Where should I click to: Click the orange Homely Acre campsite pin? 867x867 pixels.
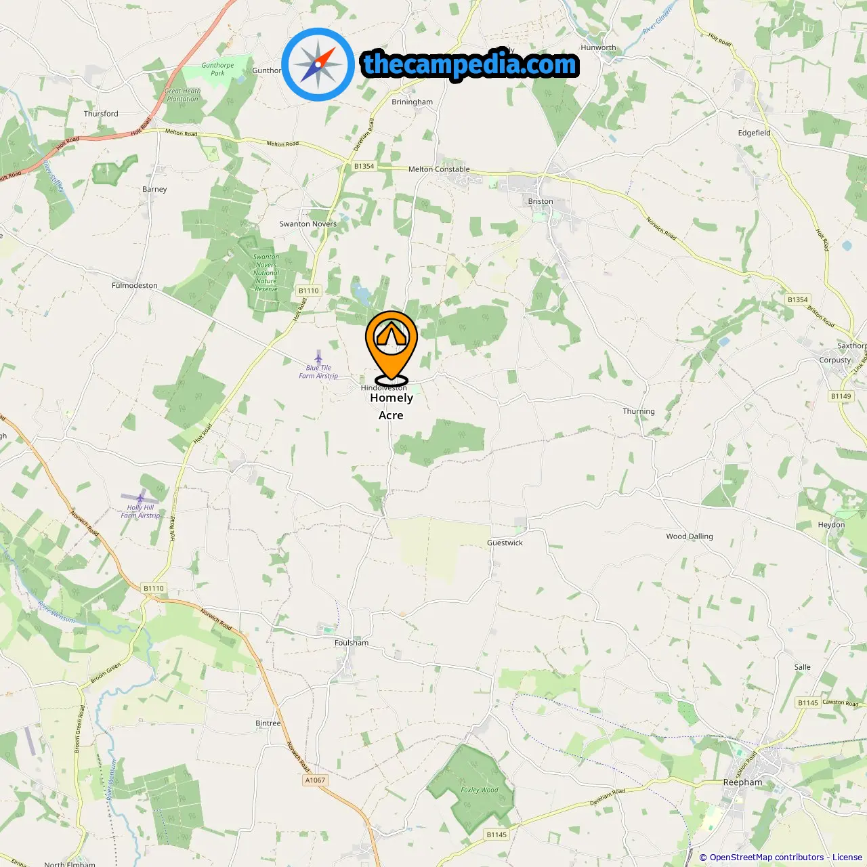click(392, 348)
